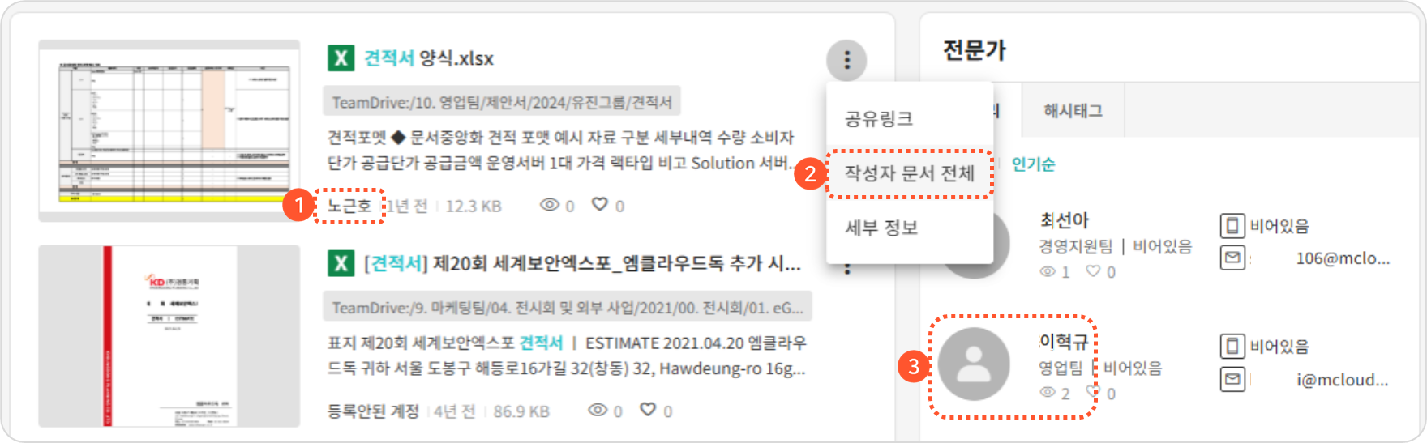Click author name 노근호
The image size is (1427, 443).
pos(349,205)
